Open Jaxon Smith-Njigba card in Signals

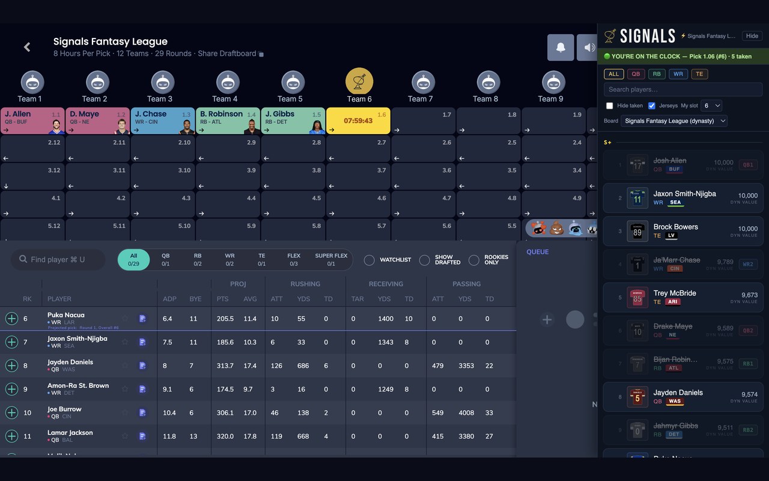coord(683,198)
